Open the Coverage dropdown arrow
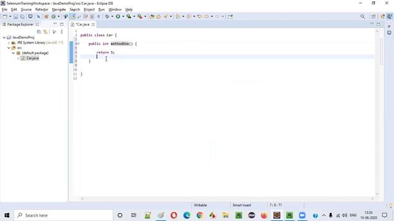This screenshot has height=221, width=394. 134,17
